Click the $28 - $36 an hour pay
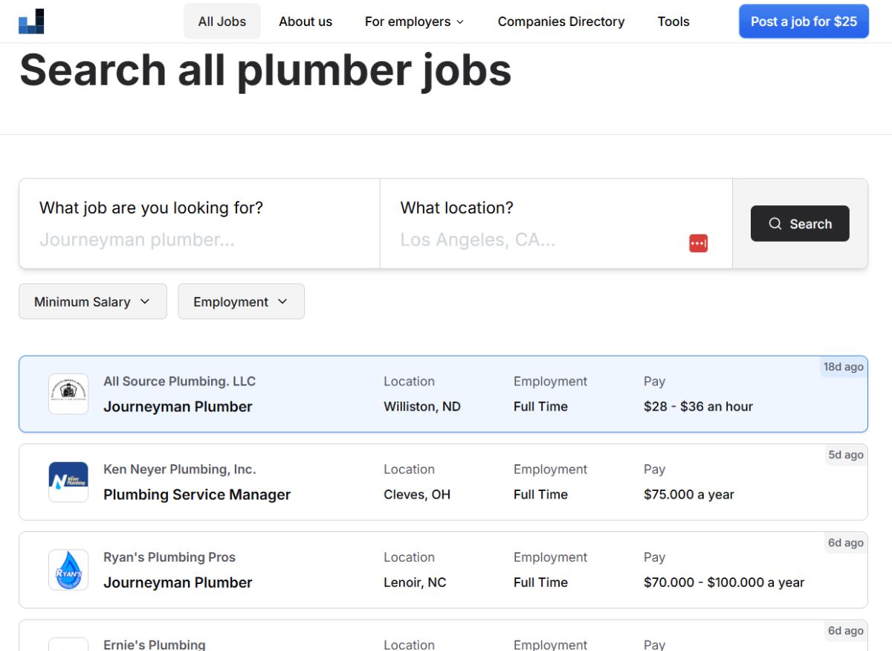The width and height of the screenshot is (892, 651). click(x=698, y=406)
